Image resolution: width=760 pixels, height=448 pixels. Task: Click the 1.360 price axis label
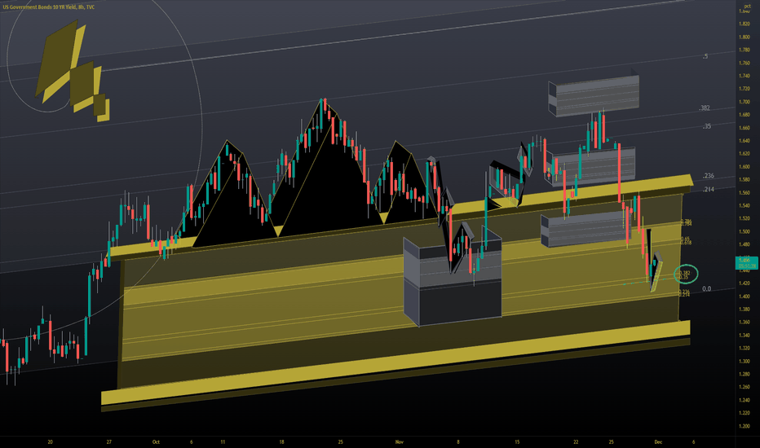point(744,322)
